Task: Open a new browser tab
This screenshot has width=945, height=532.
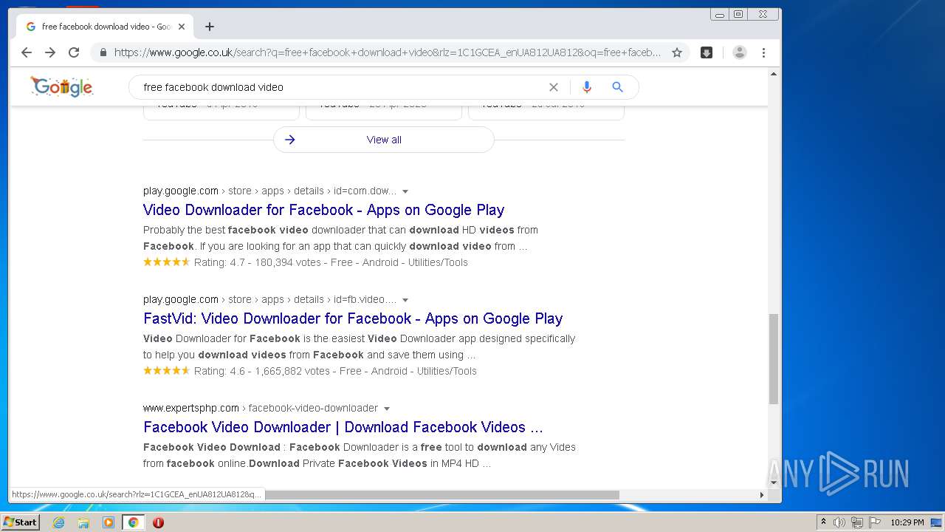Action: pyautogui.click(x=210, y=27)
